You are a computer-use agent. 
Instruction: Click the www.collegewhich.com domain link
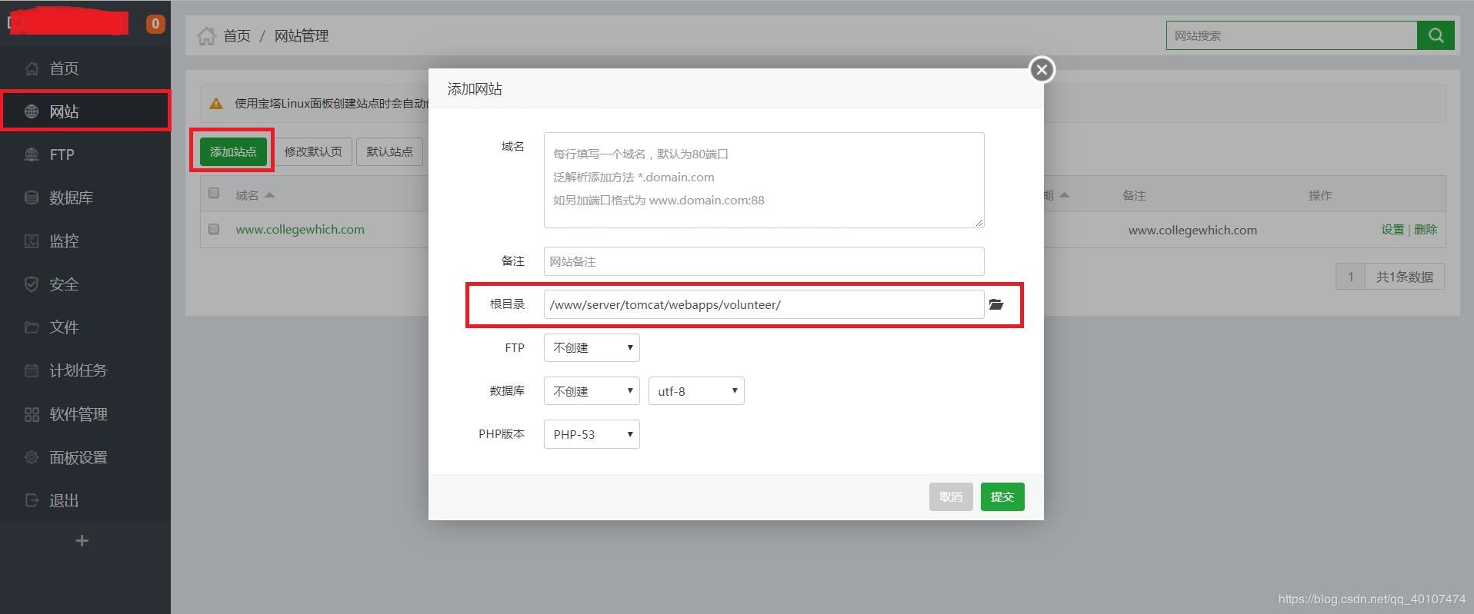coord(300,229)
